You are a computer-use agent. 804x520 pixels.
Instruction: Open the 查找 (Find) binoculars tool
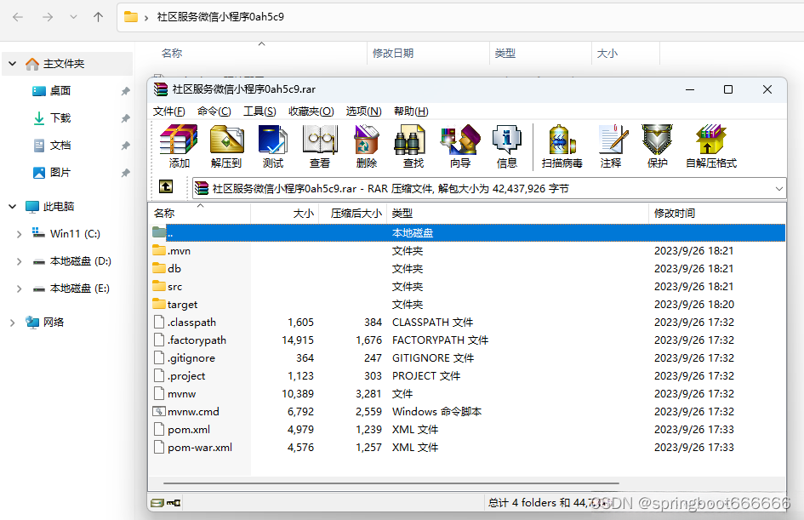click(x=413, y=146)
